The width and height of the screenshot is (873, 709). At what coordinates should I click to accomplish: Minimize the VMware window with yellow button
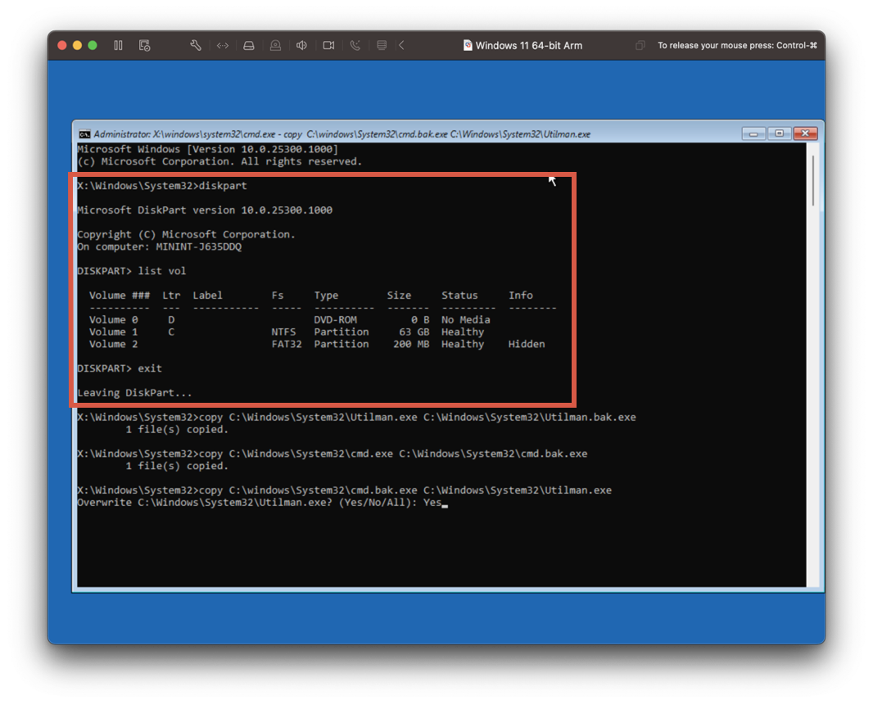[77, 46]
